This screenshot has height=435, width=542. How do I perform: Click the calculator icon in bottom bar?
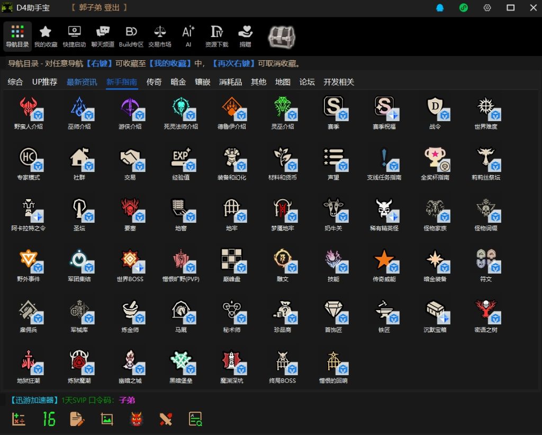19,419
